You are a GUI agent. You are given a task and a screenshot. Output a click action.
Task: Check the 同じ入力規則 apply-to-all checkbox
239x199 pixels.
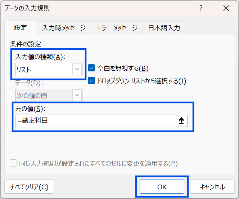click(x=13, y=163)
